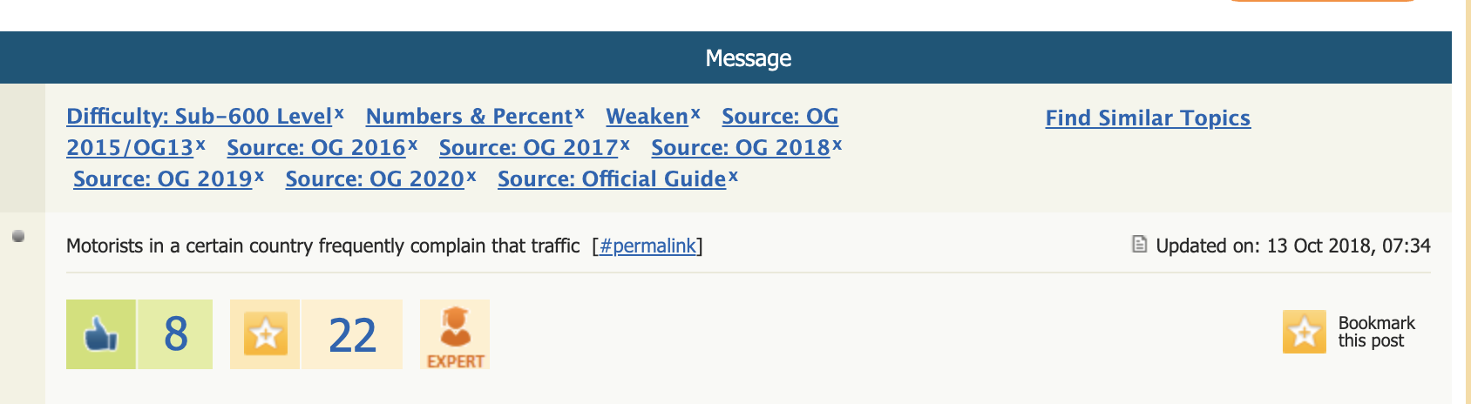Remove the Difficulty: Sub-600 Level tag

point(340,113)
